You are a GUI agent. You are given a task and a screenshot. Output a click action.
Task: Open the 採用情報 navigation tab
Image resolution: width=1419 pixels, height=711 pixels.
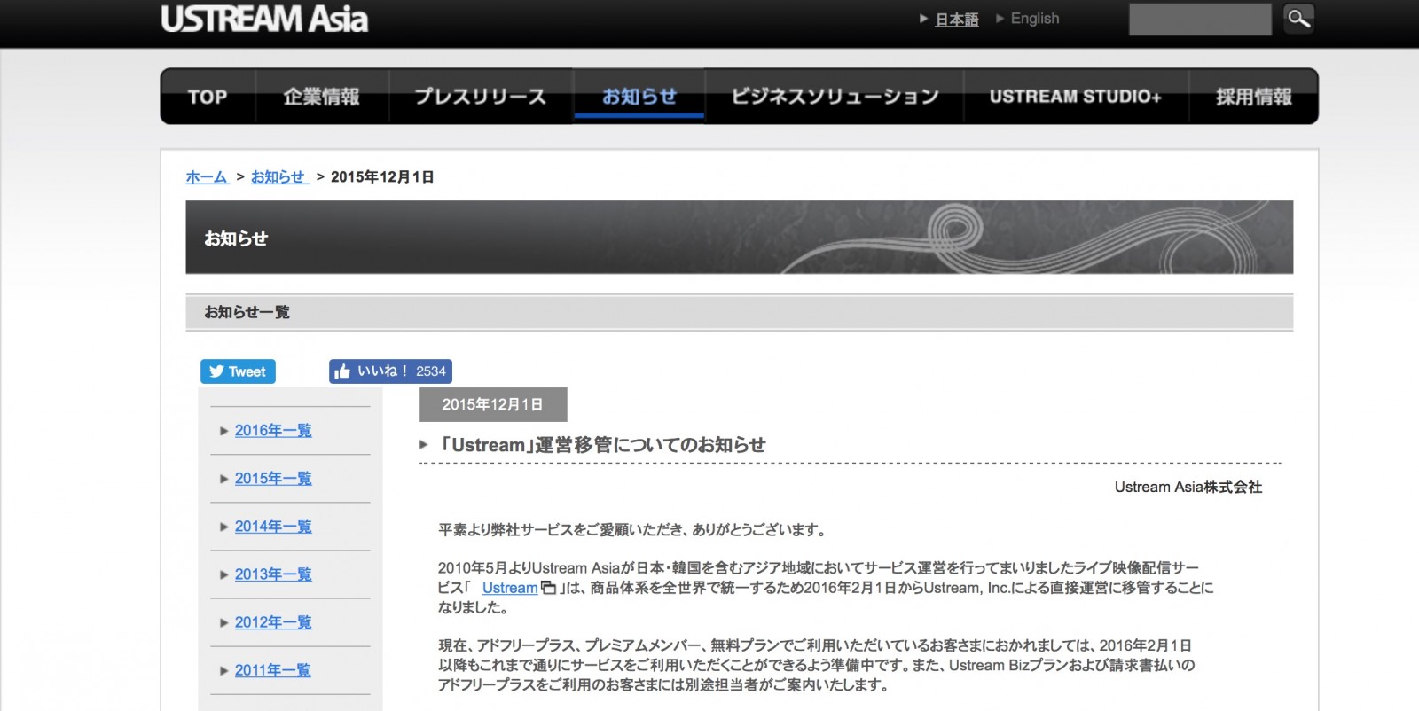1254,97
